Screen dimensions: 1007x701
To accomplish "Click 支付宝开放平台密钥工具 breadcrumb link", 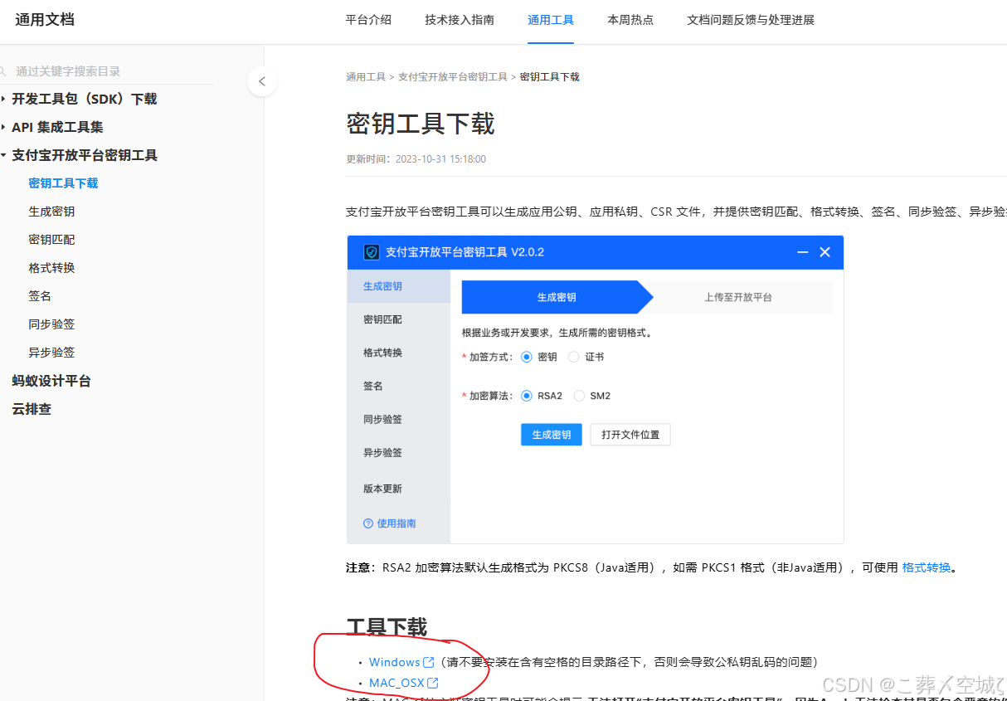I will click(453, 76).
